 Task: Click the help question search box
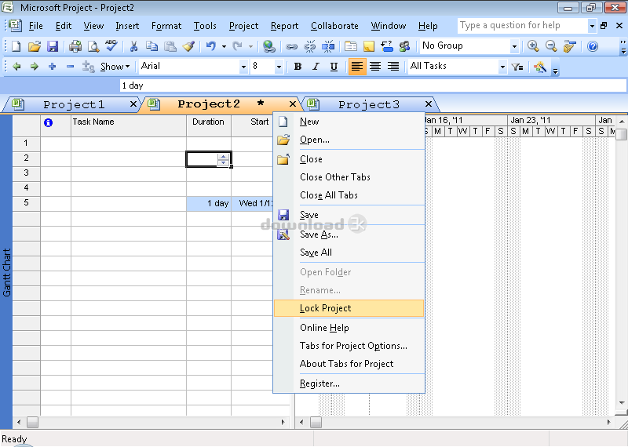click(522, 26)
